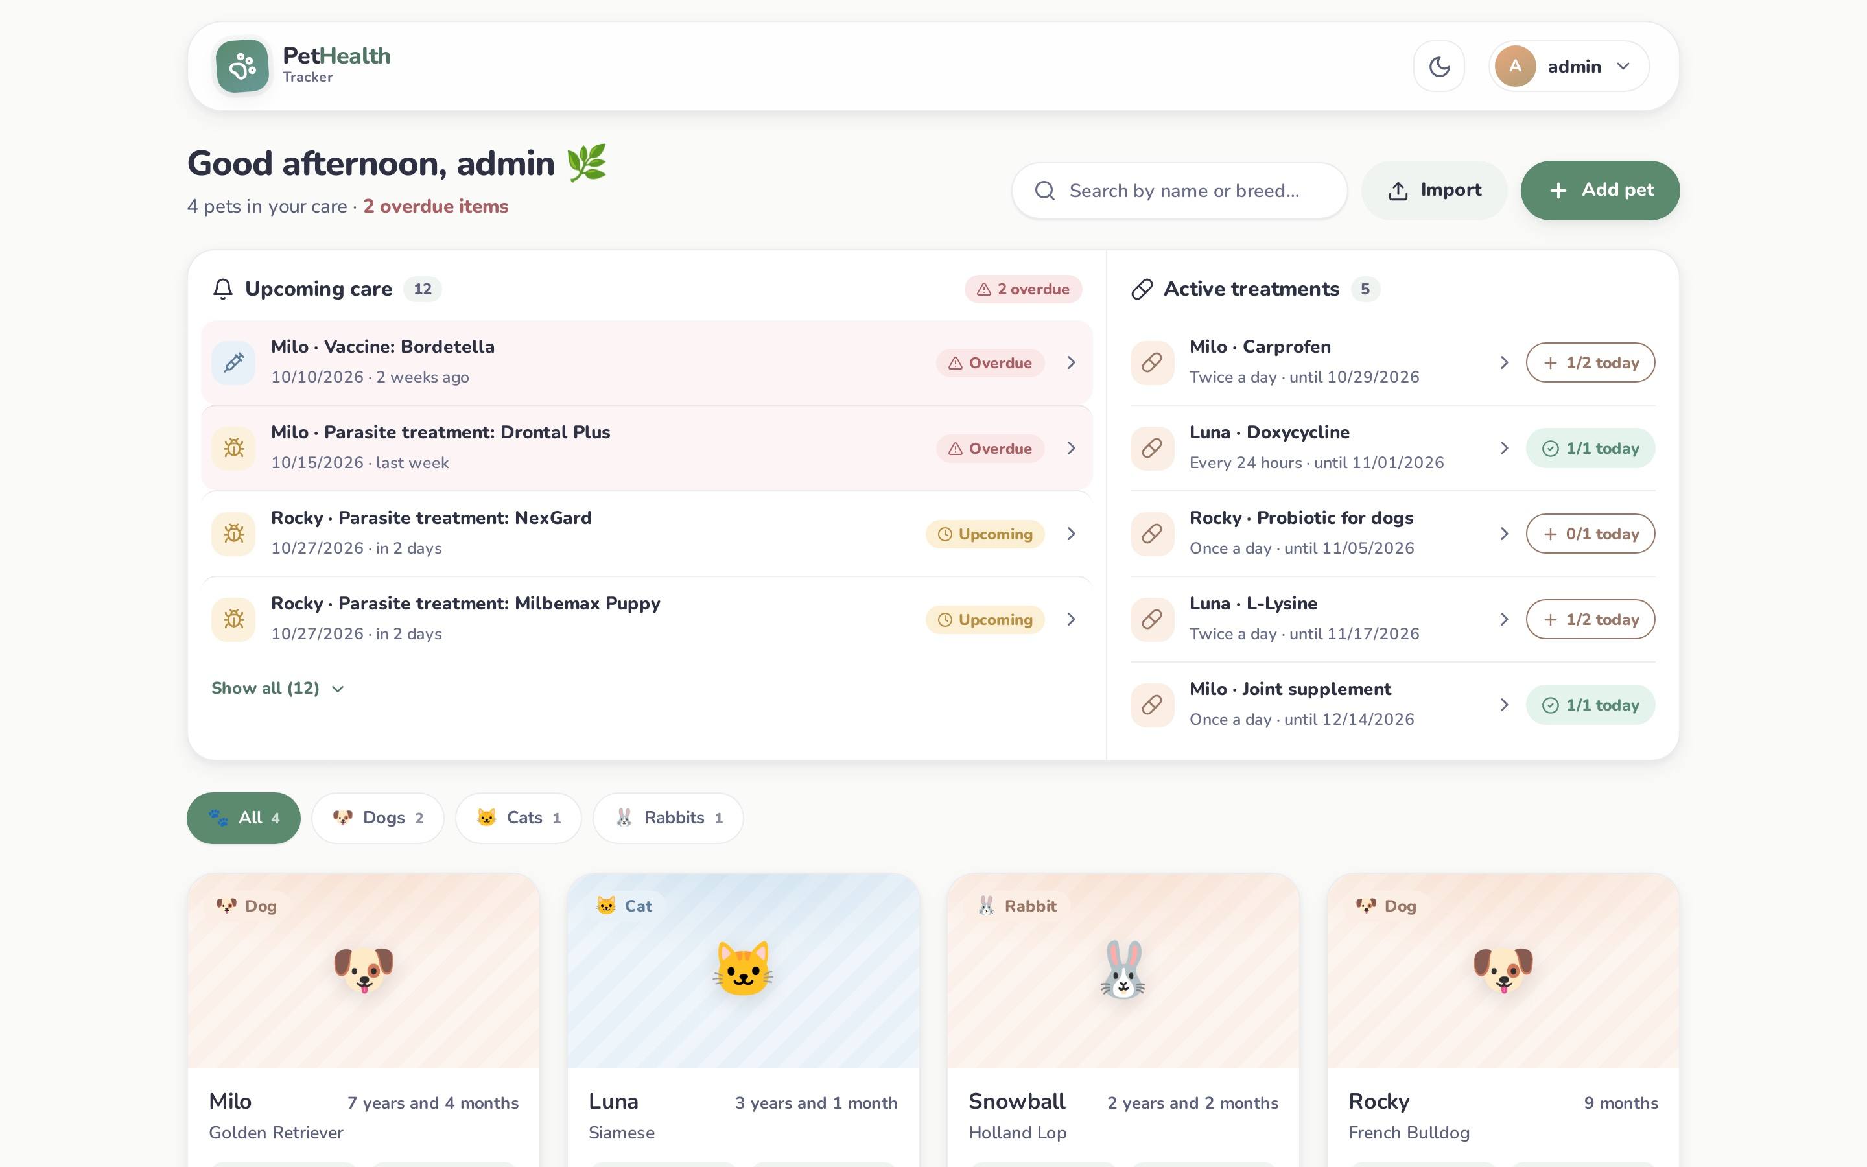Click the Milo pet name
Image resolution: width=1867 pixels, height=1167 pixels.
coord(230,1102)
